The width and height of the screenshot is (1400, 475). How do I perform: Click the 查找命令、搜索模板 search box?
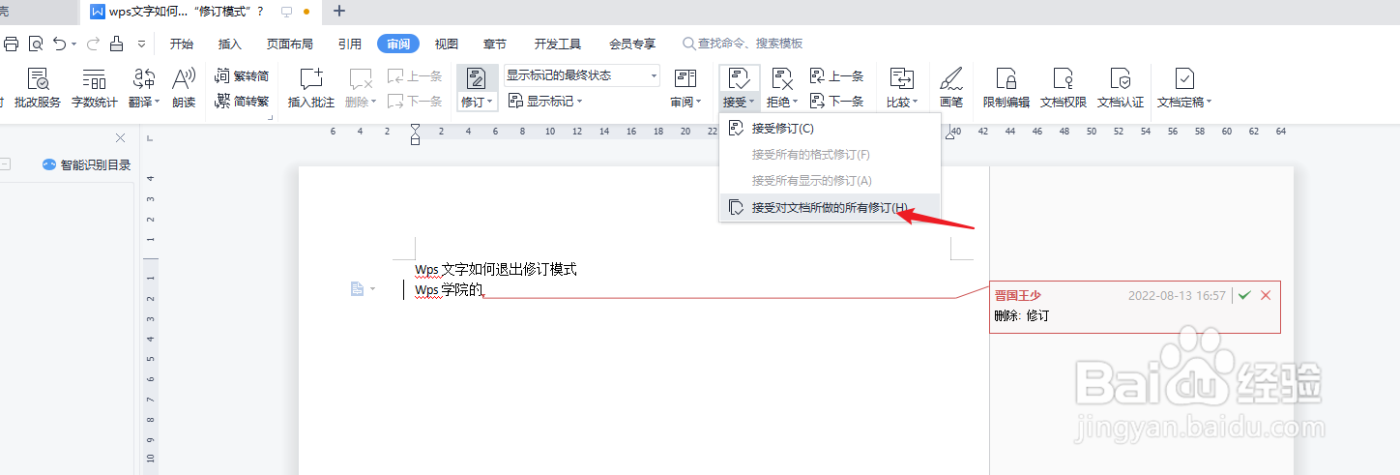(x=743, y=44)
